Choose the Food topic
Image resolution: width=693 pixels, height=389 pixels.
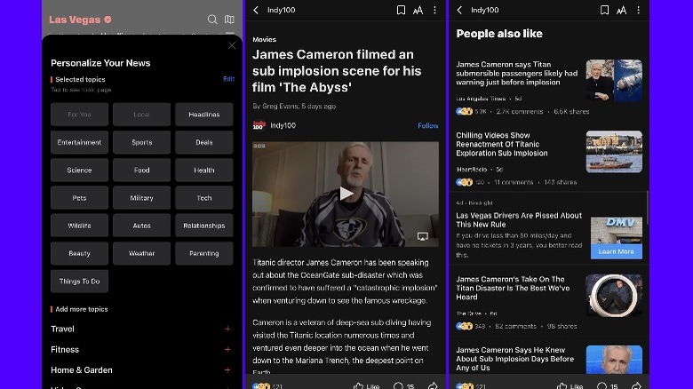click(x=141, y=171)
